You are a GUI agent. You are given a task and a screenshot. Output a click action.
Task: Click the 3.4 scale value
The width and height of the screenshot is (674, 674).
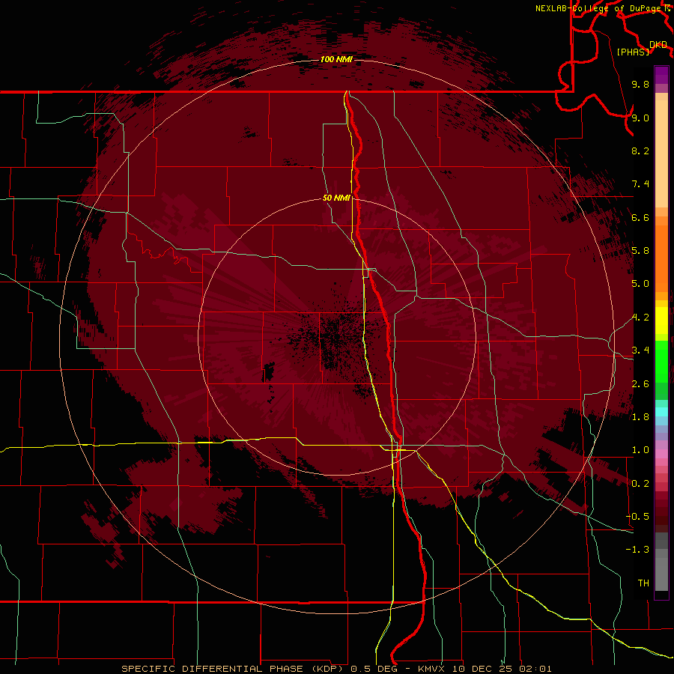point(640,350)
